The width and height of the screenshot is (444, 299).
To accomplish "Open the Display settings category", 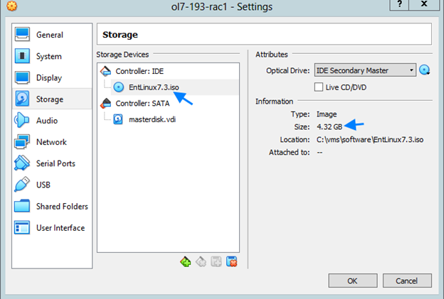I will (52, 77).
